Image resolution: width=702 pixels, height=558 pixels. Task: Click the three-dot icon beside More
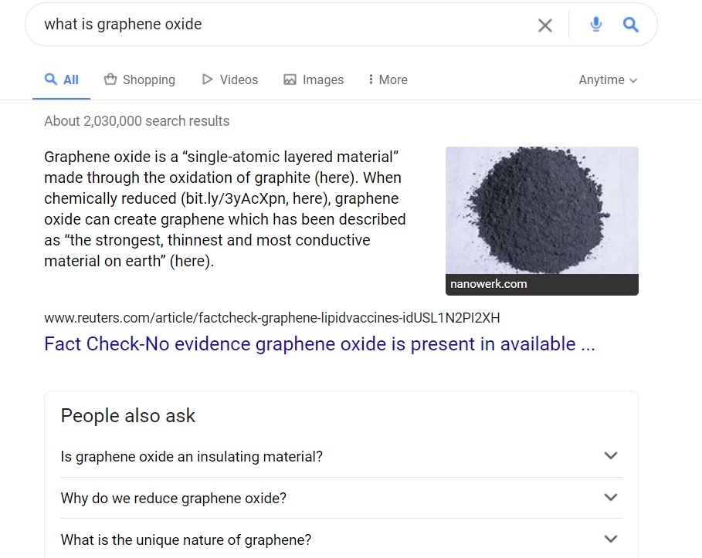click(371, 79)
